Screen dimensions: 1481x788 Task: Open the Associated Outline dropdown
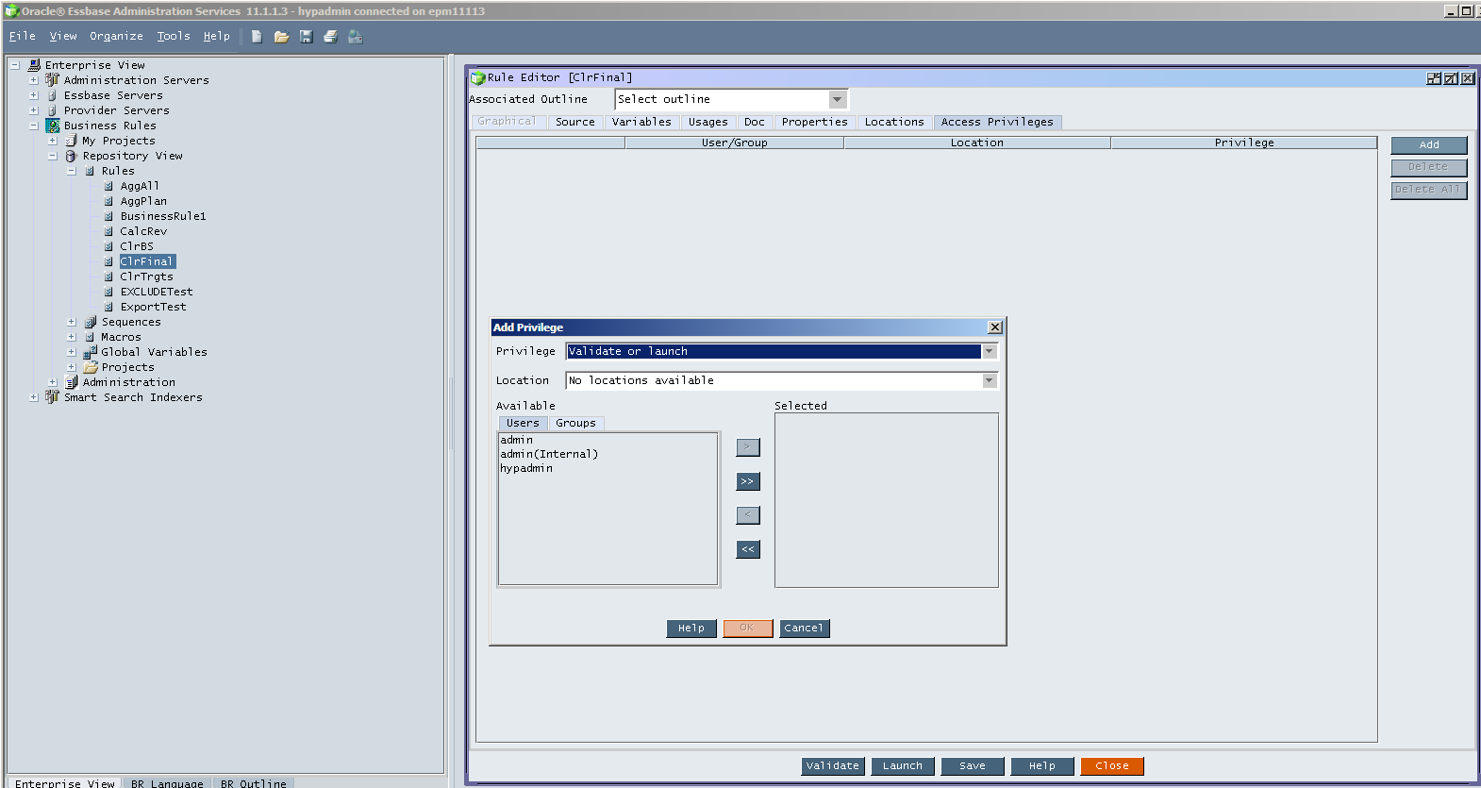(837, 99)
